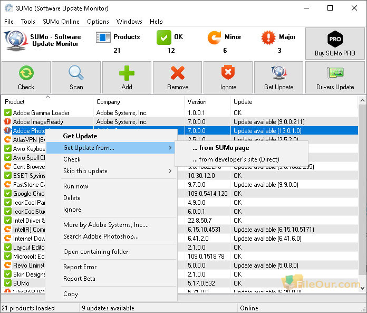This screenshot has height=313, width=367.
Task: Choose Report Error entry
Action: (x=111, y=267)
